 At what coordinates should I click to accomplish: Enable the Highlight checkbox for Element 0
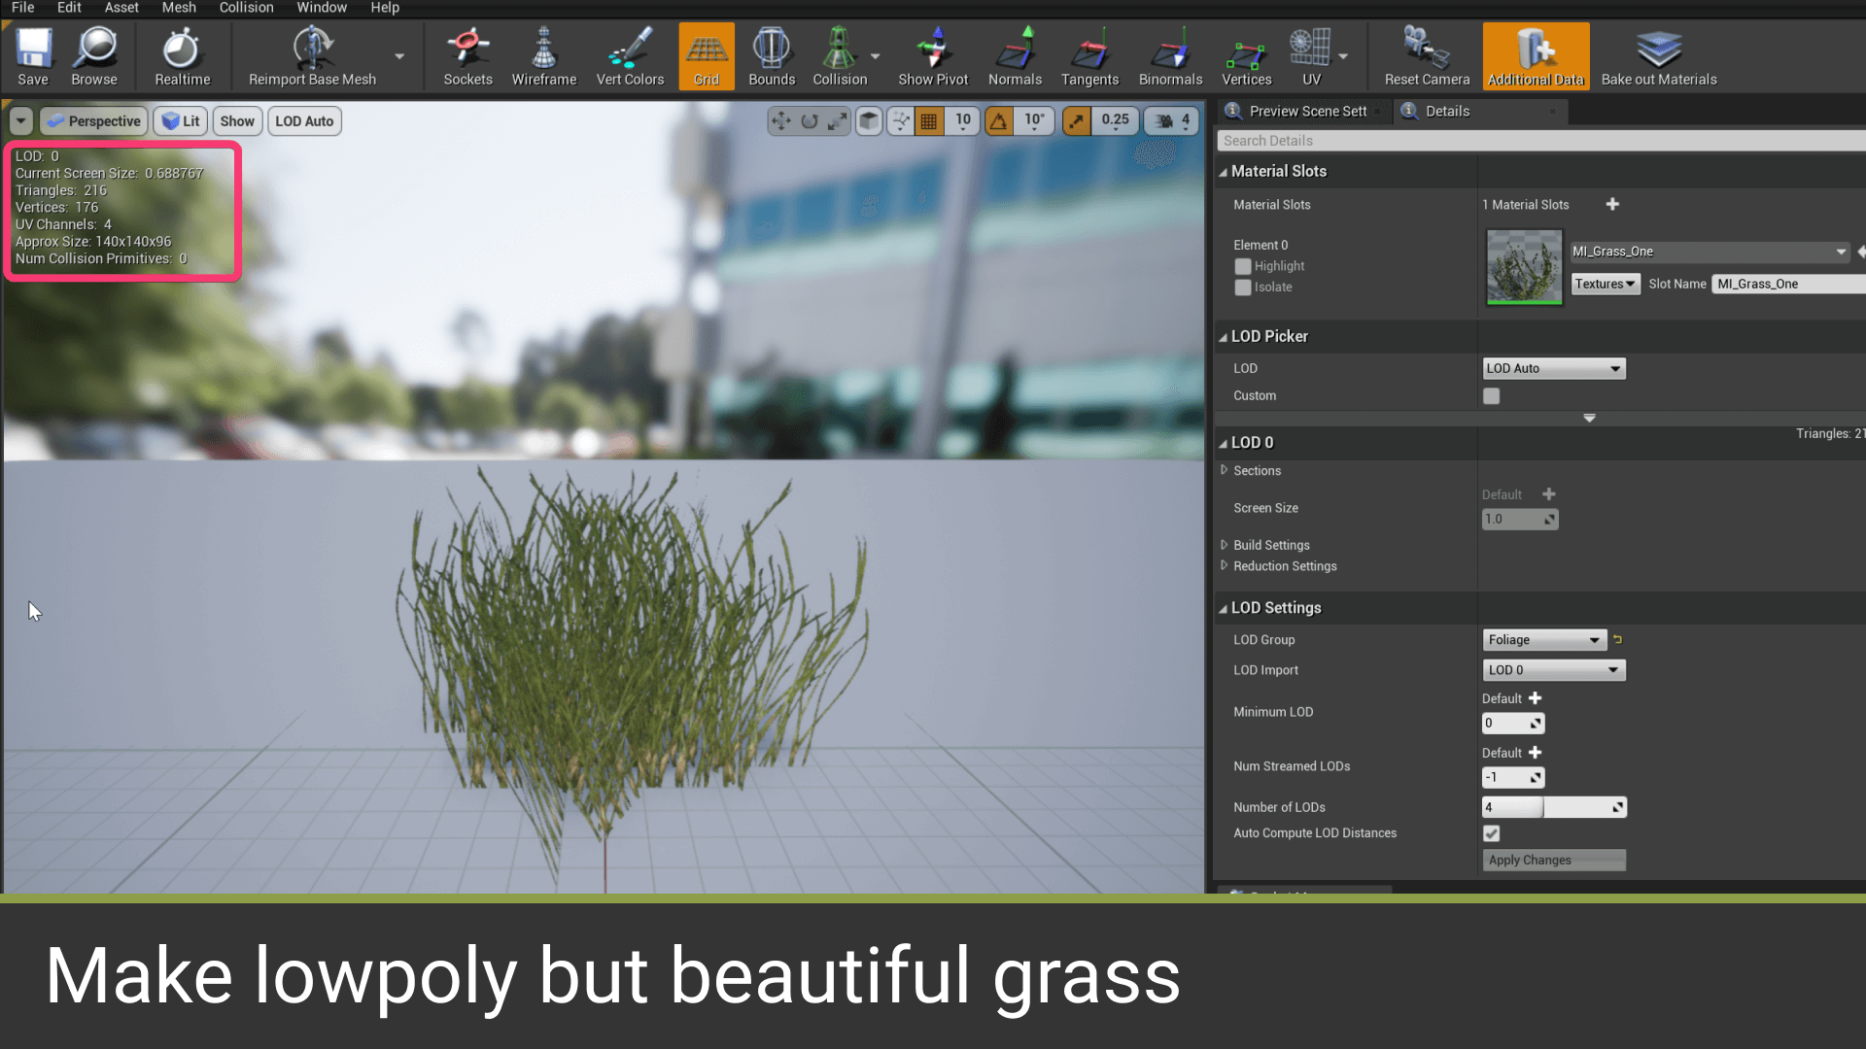tap(1242, 266)
